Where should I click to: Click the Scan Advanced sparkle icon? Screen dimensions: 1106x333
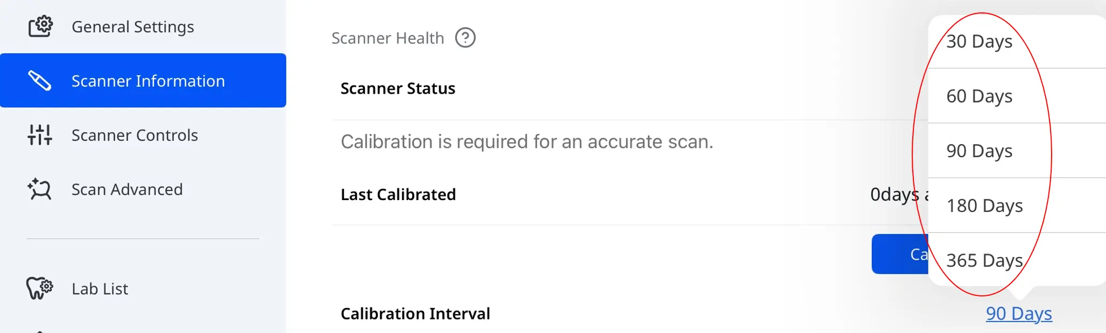pyautogui.click(x=40, y=189)
